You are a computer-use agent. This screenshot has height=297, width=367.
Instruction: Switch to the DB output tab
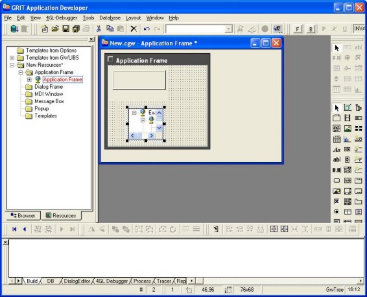point(51,281)
